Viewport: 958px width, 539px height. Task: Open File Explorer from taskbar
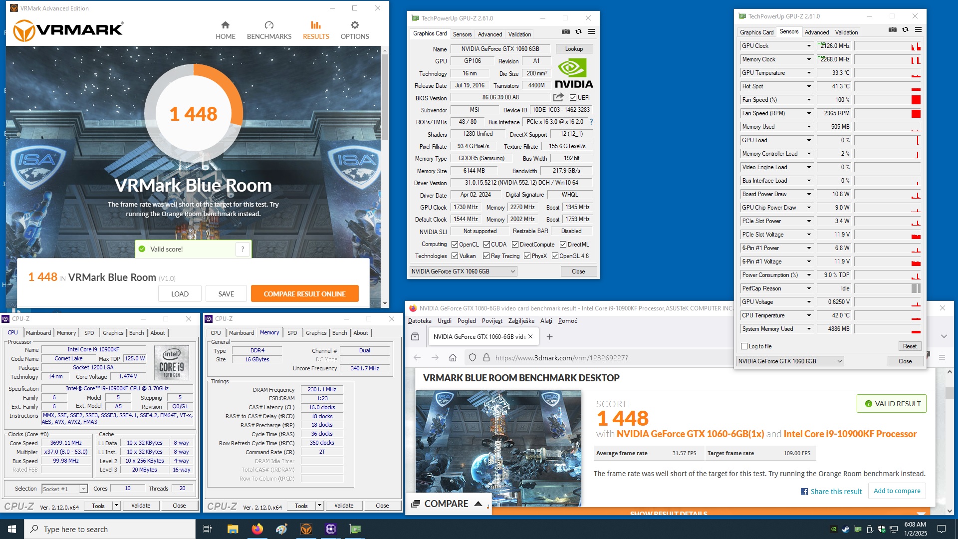233,529
